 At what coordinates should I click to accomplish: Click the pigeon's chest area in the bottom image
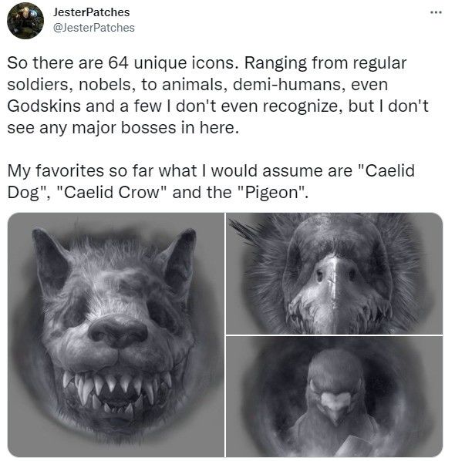point(335,438)
